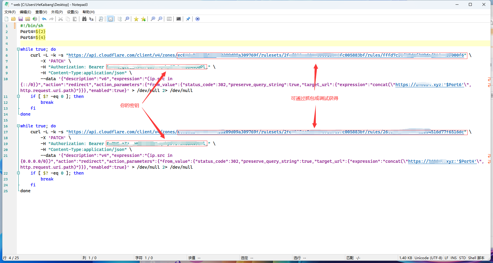Click the final done on line 25
The height and width of the screenshot is (263, 493).
tap(25, 191)
